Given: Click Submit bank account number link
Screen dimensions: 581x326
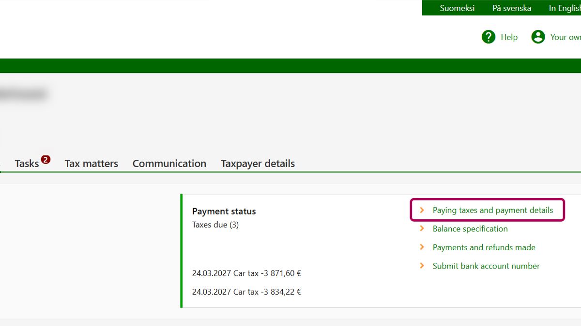Looking at the screenshot, I should pyautogui.click(x=486, y=266).
